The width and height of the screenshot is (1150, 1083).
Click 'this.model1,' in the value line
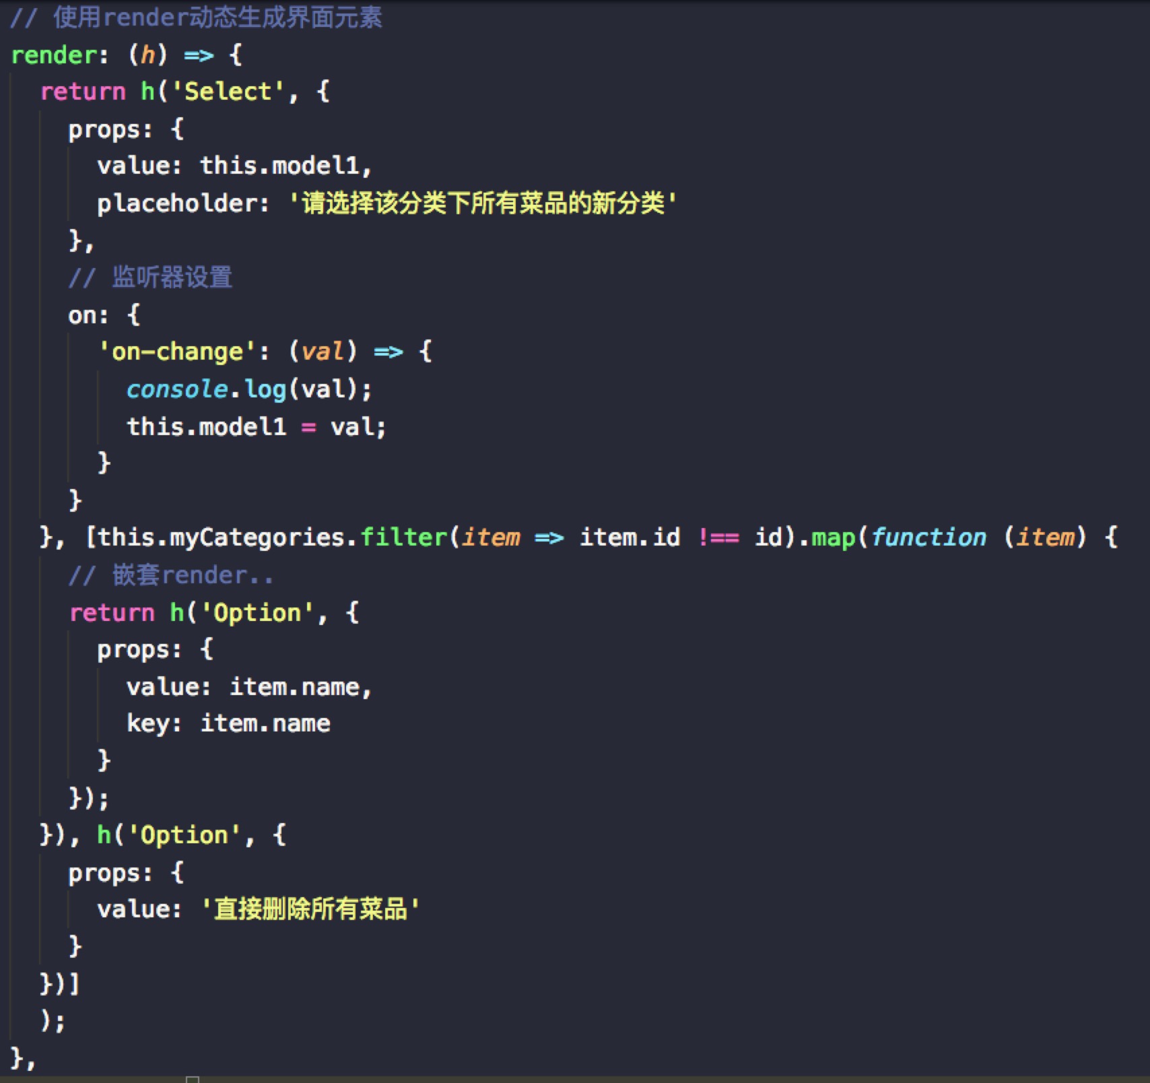(285, 166)
